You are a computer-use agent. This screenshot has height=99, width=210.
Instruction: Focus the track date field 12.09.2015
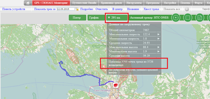(66, 9)
